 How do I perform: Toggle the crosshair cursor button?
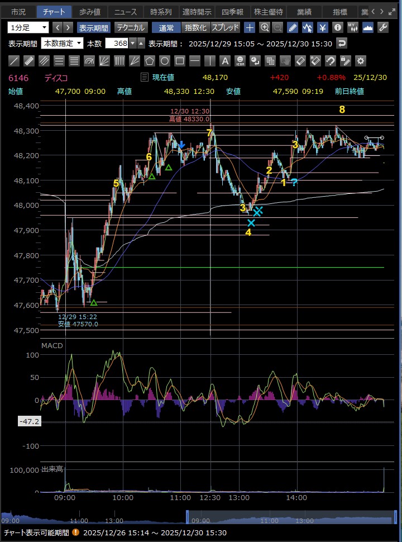[250, 27]
